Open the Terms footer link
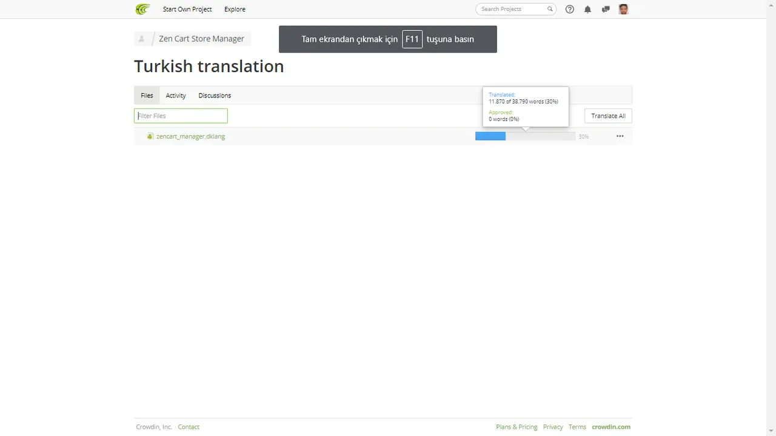The image size is (776, 436). tap(577, 427)
